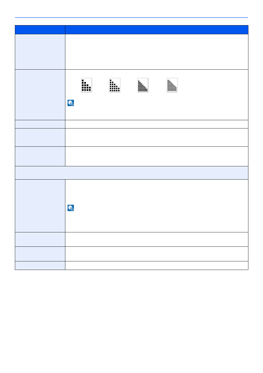Click the bottom-most description cell of table

click(x=157, y=266)
